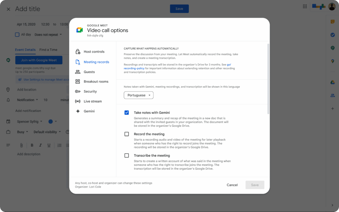Insert a numbered list in the description
The width and height of the screenshot is (339, 212).
60,145
